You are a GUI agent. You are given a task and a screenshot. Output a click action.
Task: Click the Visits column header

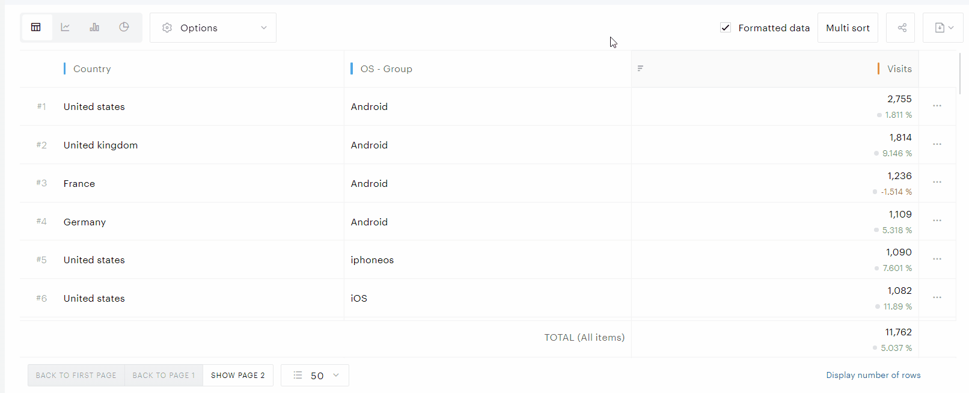899,69
